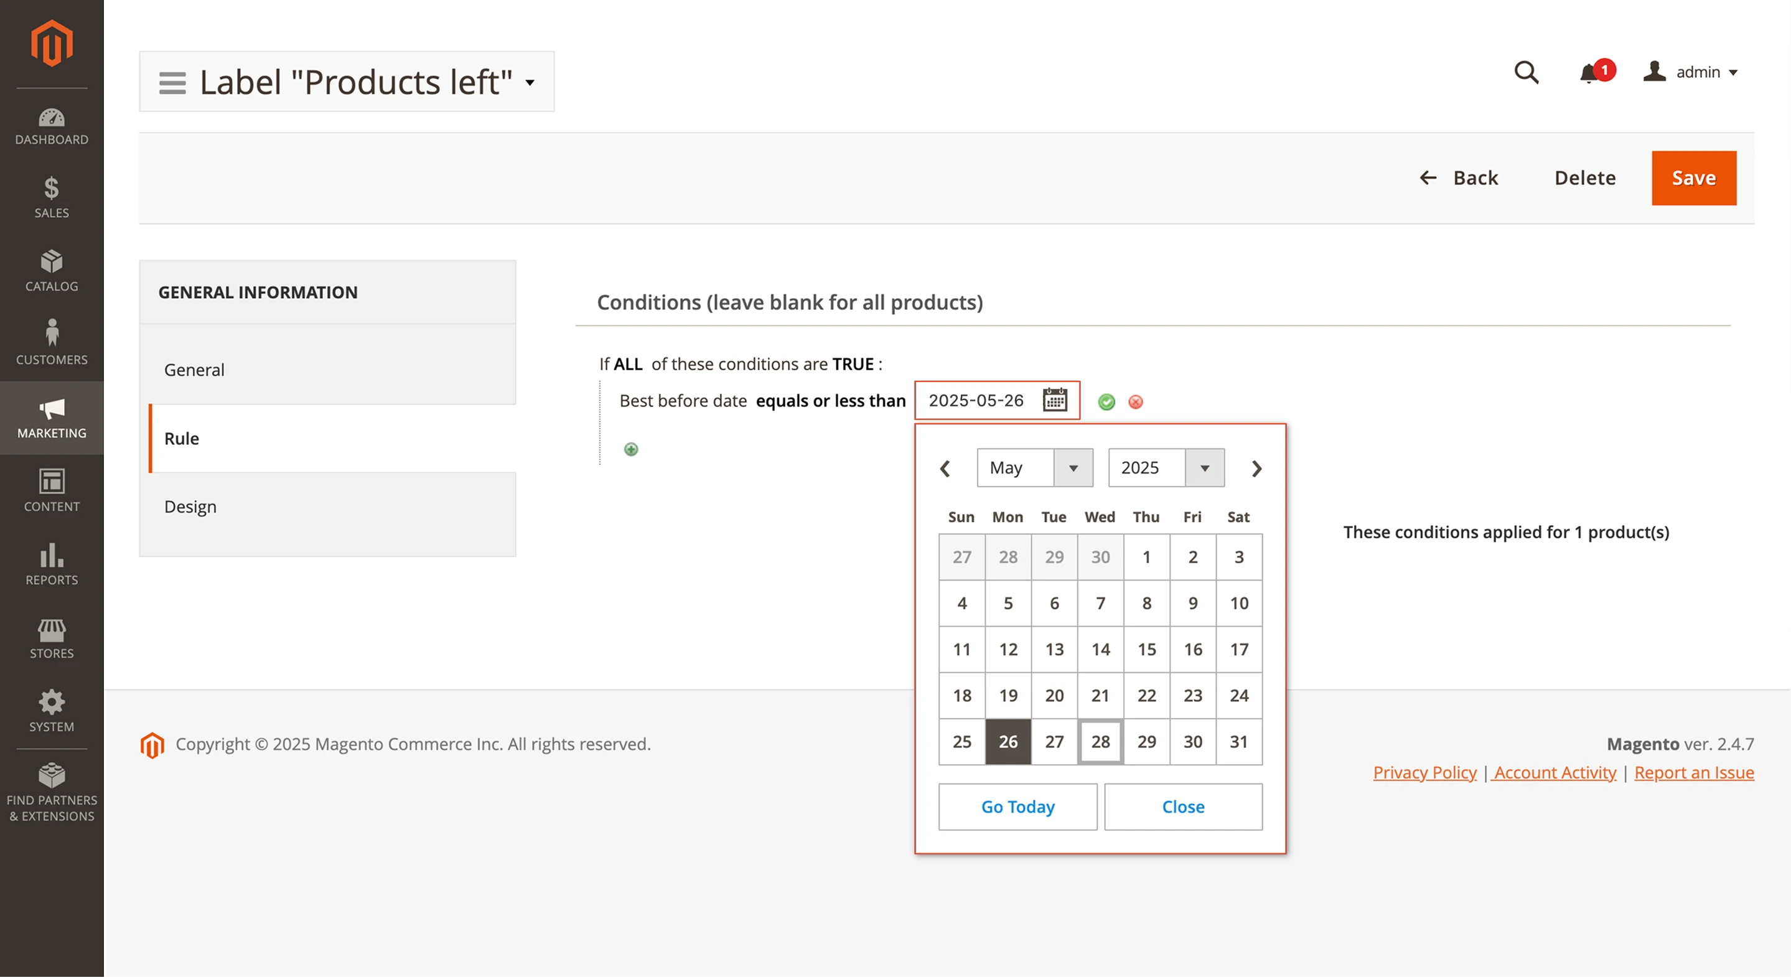Open the month dropdown showing May
This screenshot has height=977, width=1791.
tap(1034, 468)
